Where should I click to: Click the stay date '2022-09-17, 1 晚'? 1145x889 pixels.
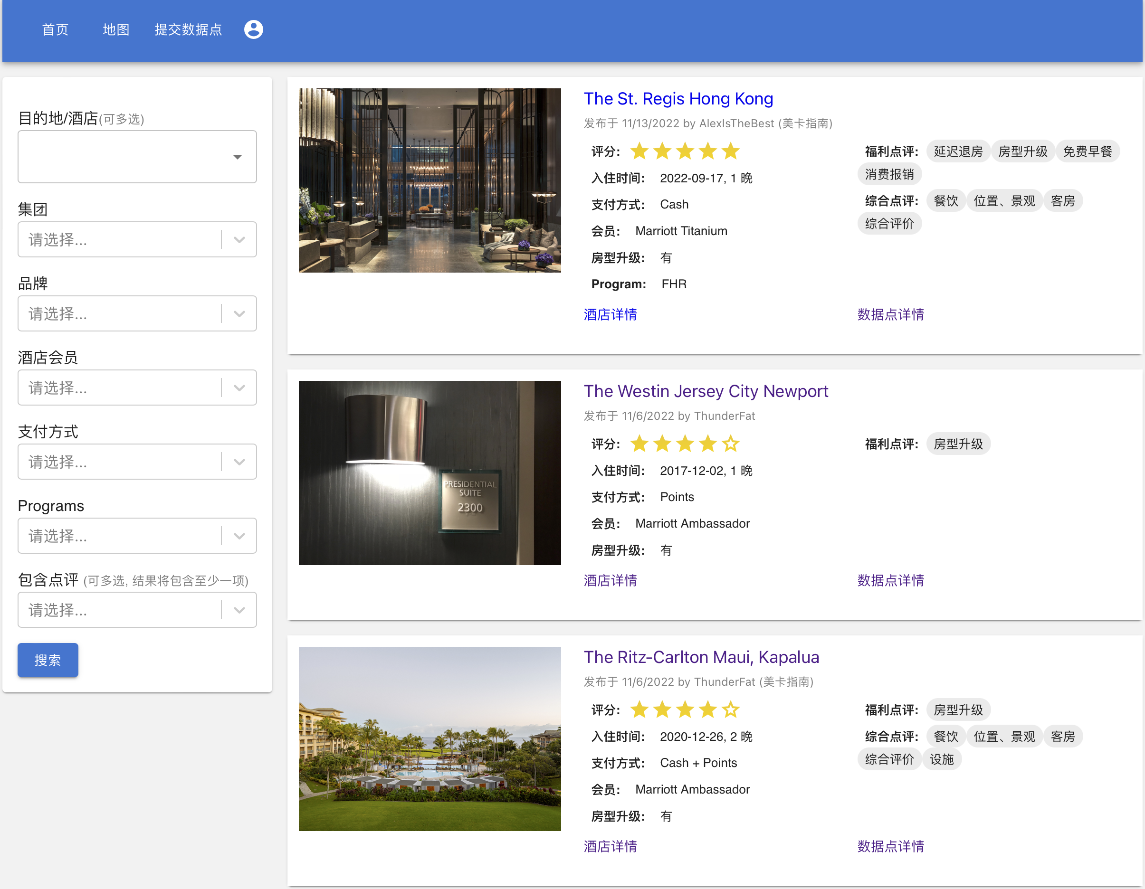click(x=706, y=178)
